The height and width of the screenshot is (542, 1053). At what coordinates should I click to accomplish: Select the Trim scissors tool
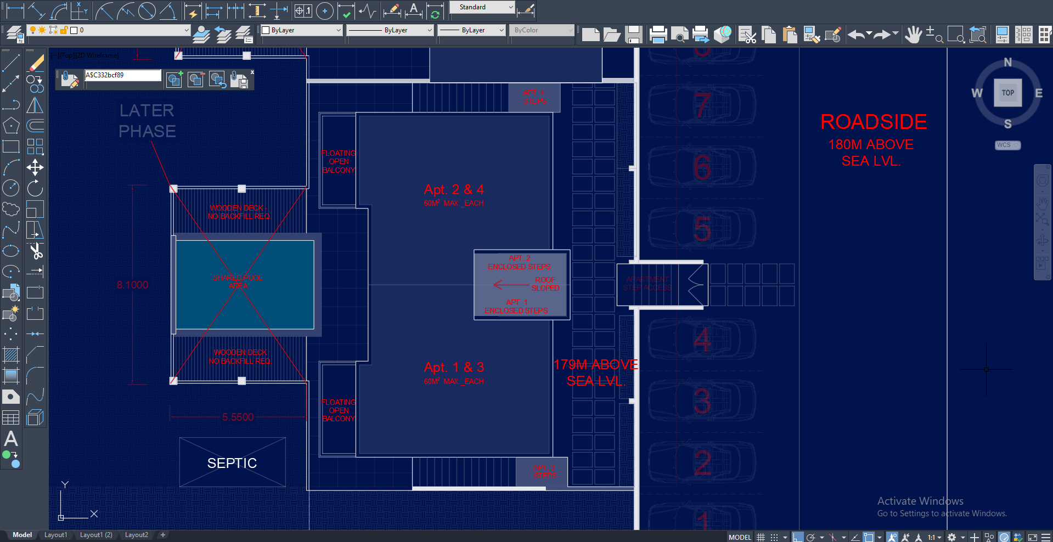point(36,251)
